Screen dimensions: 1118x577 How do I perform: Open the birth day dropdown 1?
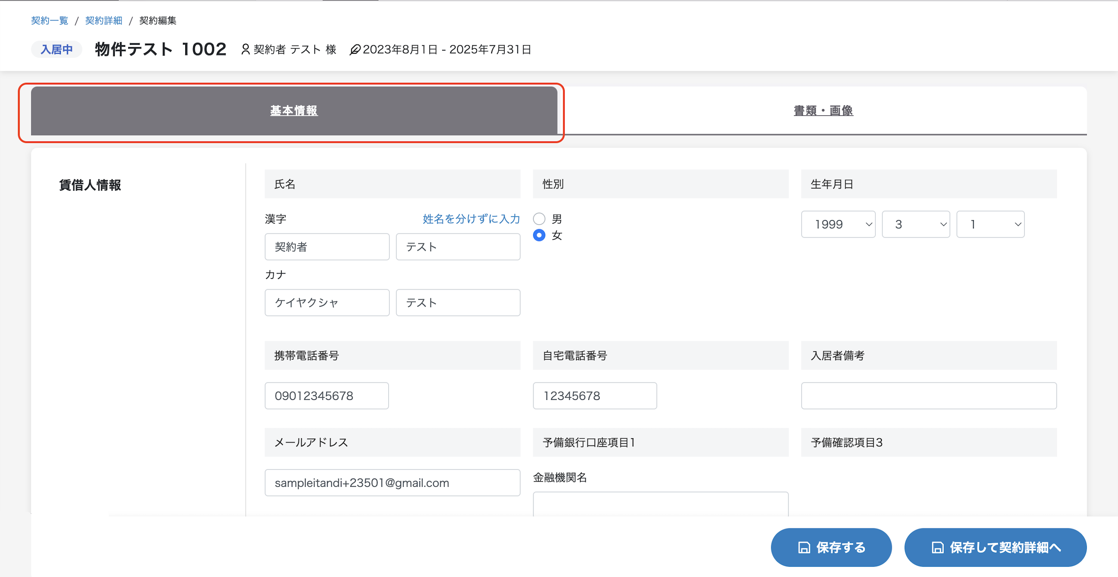pos(990,224)
